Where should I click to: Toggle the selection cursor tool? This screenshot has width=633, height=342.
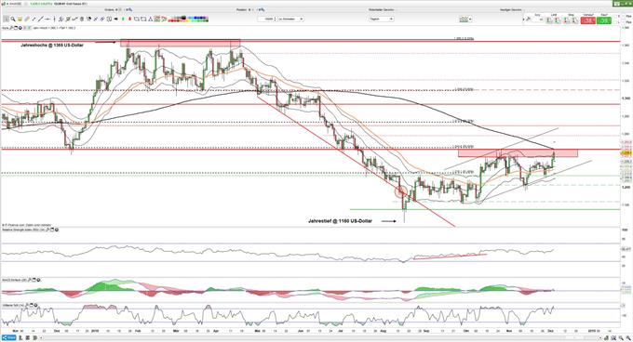point(7,19)
